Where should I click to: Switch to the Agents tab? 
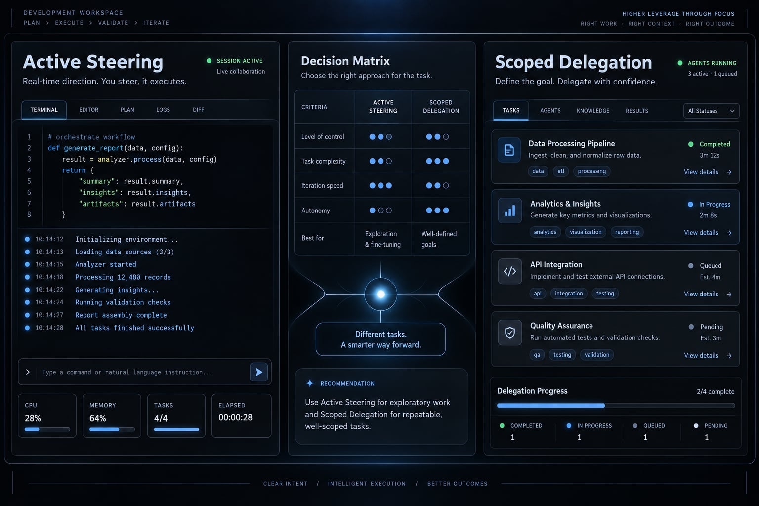pos(550,111)
